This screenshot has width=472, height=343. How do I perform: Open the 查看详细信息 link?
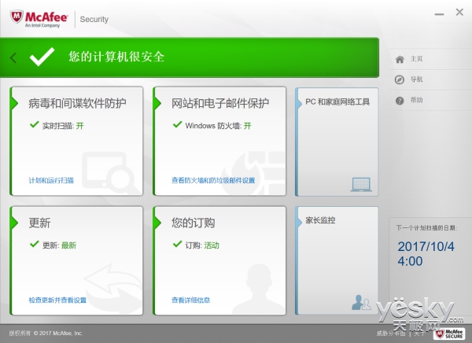(191, 301)
